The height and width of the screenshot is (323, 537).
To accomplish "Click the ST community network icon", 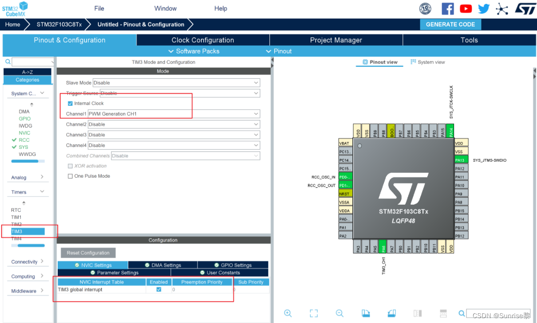I will point(502,8).
